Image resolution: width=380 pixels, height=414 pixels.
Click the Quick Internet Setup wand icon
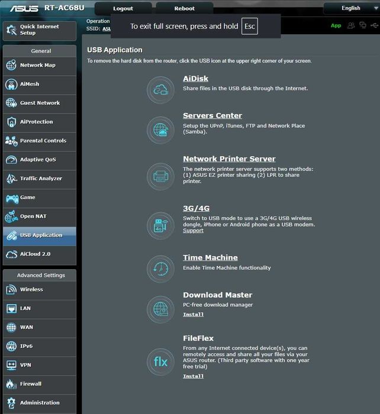(11, 30)
